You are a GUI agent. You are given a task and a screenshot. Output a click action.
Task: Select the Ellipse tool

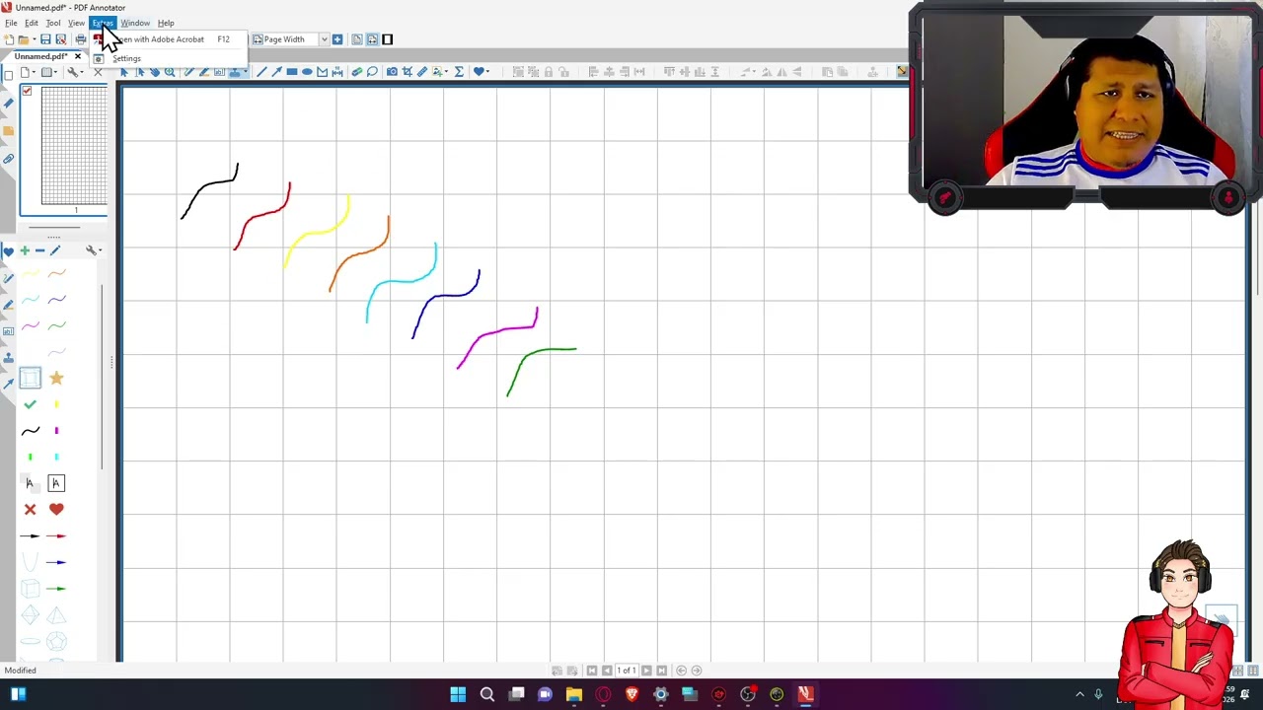[x=307, y=72]
